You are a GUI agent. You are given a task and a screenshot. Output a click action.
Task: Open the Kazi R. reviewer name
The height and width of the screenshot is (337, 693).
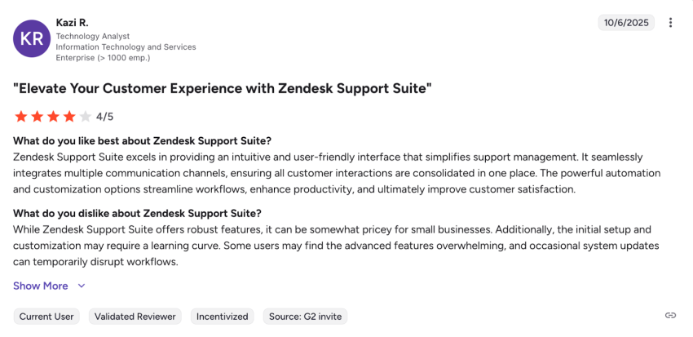tap(74, 21)
